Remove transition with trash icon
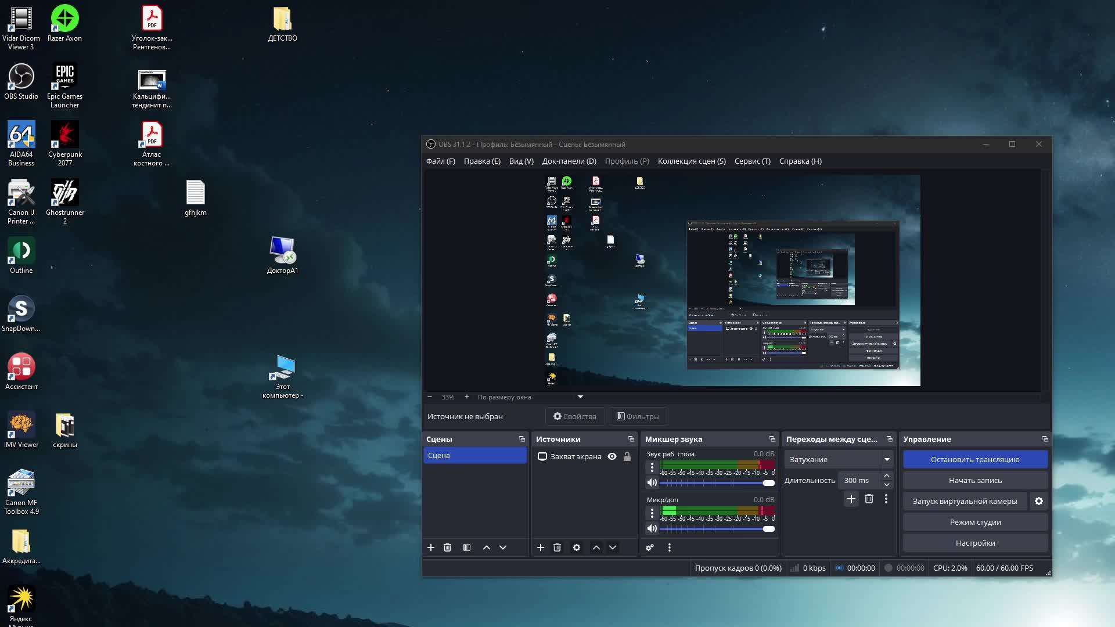The image size is (1115, 627). click(x=869, y=499)
